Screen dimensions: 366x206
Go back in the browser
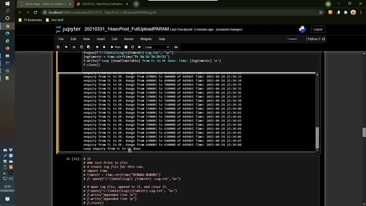pos(21,13)
